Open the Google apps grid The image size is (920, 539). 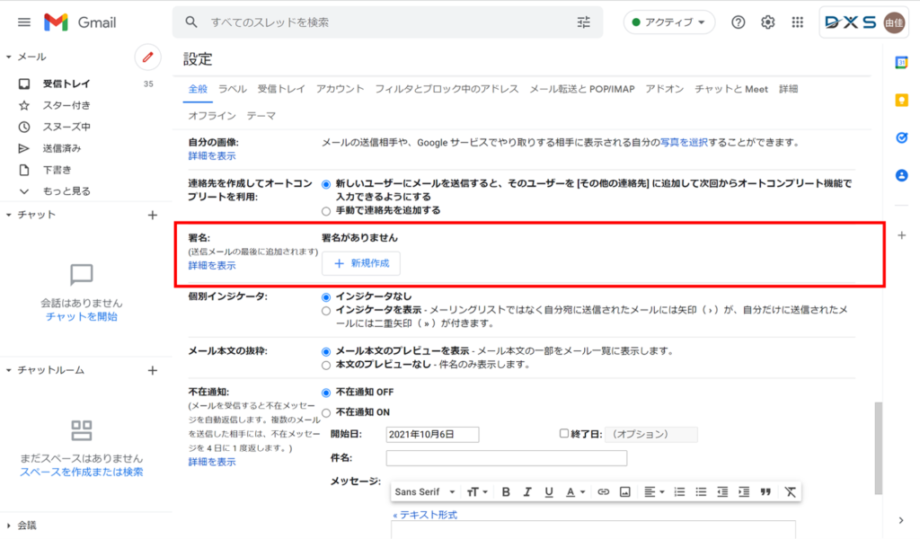798,22
